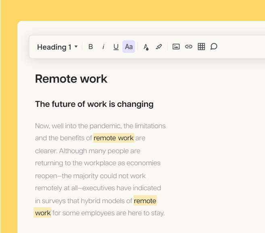Click the insert link icon
The height and width of the screenshot is (233, 265).
(189, 47)
